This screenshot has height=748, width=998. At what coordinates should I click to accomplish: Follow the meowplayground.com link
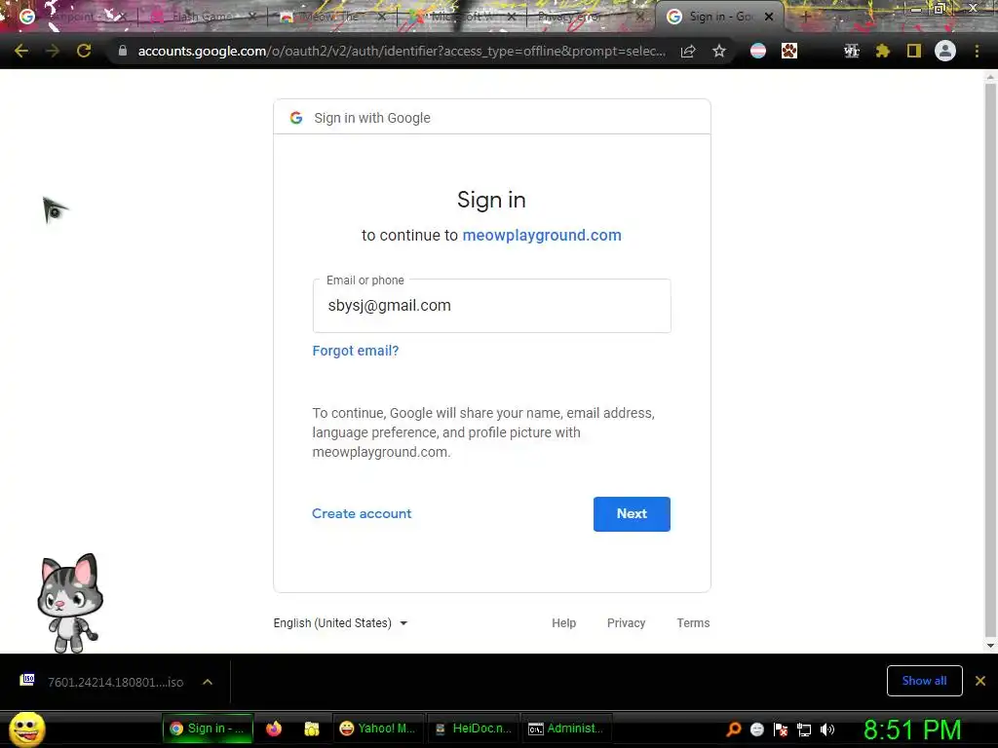point(542,236)
